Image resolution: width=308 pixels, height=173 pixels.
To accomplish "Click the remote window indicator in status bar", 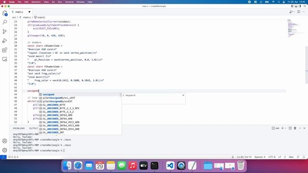I will point(3,157).
